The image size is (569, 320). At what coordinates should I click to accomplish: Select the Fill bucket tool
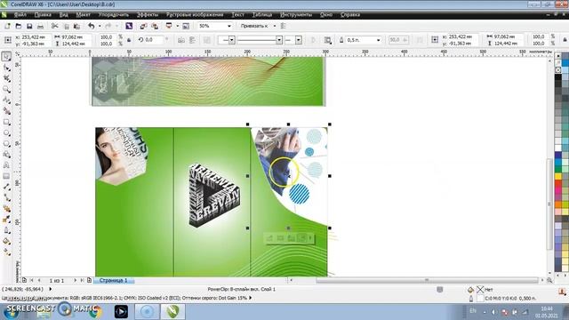[x=6, y=242]
